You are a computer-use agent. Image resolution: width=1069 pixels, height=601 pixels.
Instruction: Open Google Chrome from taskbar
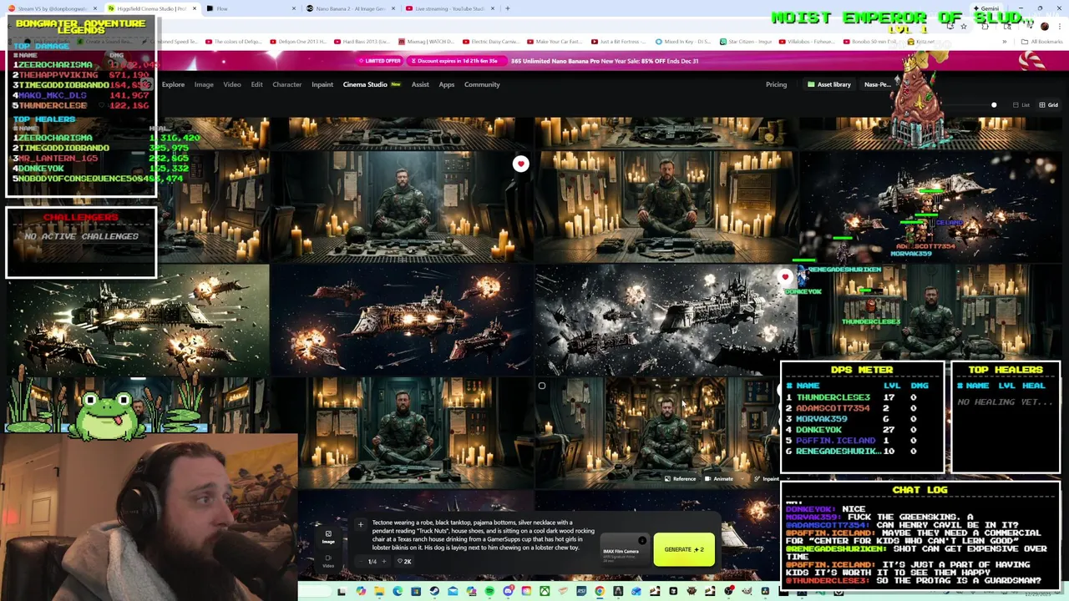pyautogui.click(x=600, y=592)
